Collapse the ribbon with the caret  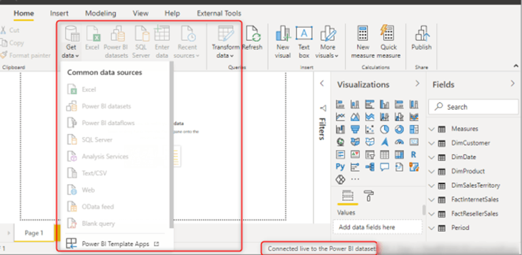(516, 66)
